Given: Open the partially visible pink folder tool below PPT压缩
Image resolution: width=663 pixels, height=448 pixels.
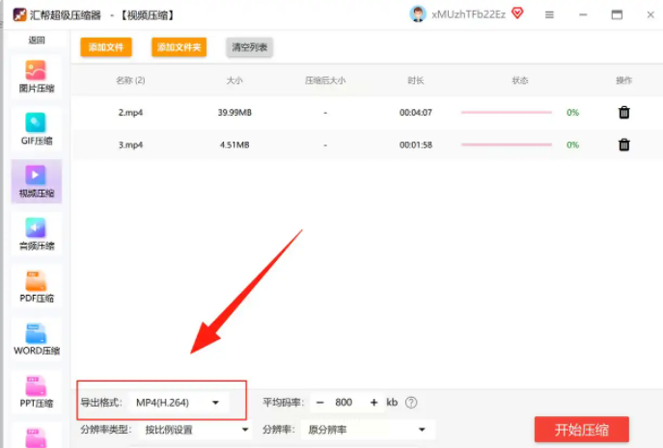Looking at the screenshot, I should click(x=36, y=436).
